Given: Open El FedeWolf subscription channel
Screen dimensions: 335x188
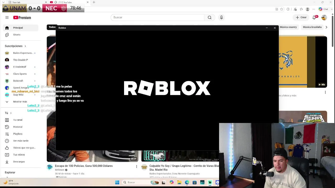Looking at the screenshot, I should pos(20,67).
